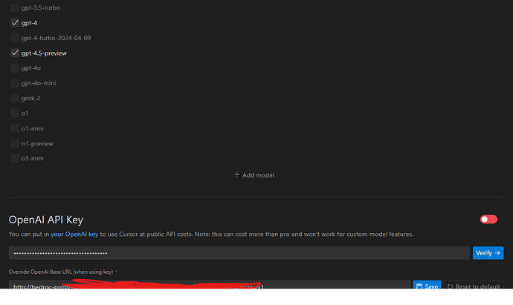Click the Add model button

point(254,175)
